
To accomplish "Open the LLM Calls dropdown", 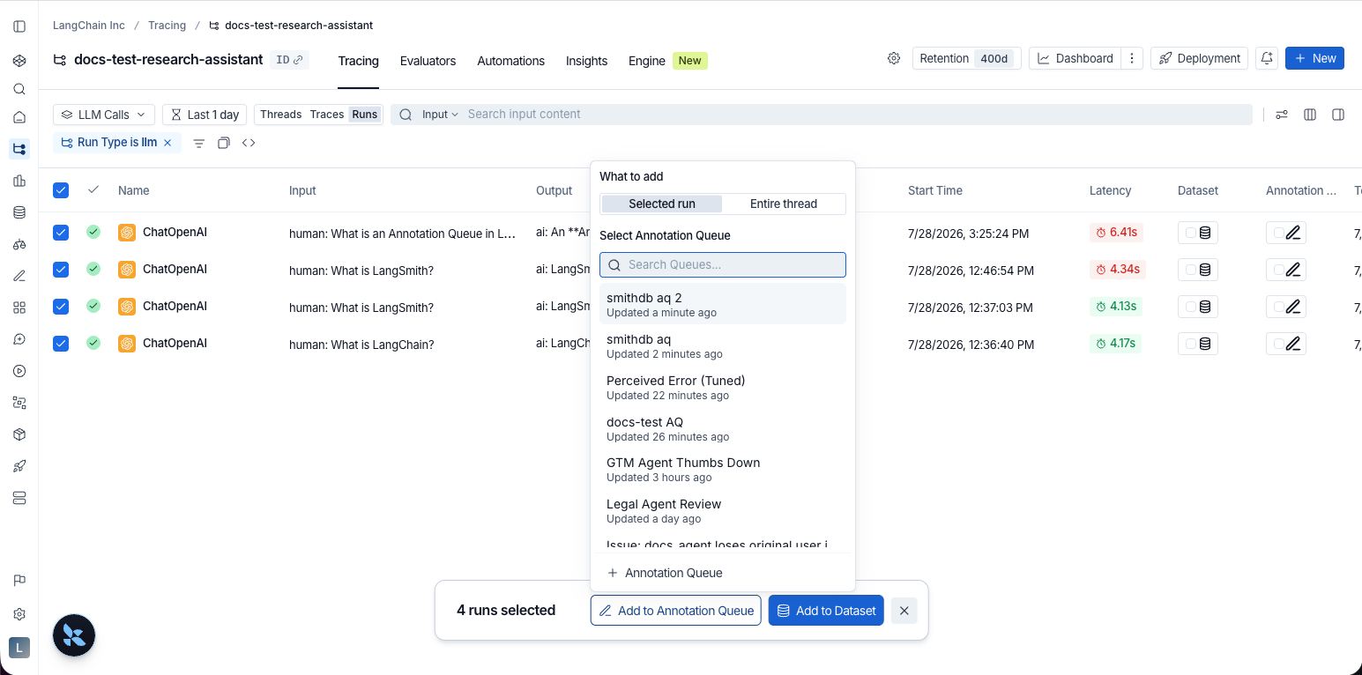I will pyautogui.click(x=104, y=115).
